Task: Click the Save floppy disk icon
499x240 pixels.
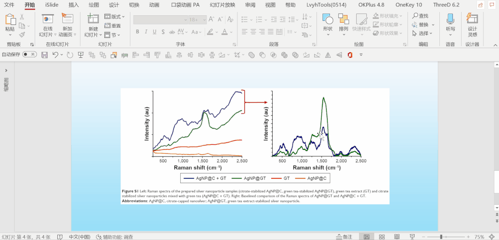Action: pyautogui.click(x=44, y=55)
